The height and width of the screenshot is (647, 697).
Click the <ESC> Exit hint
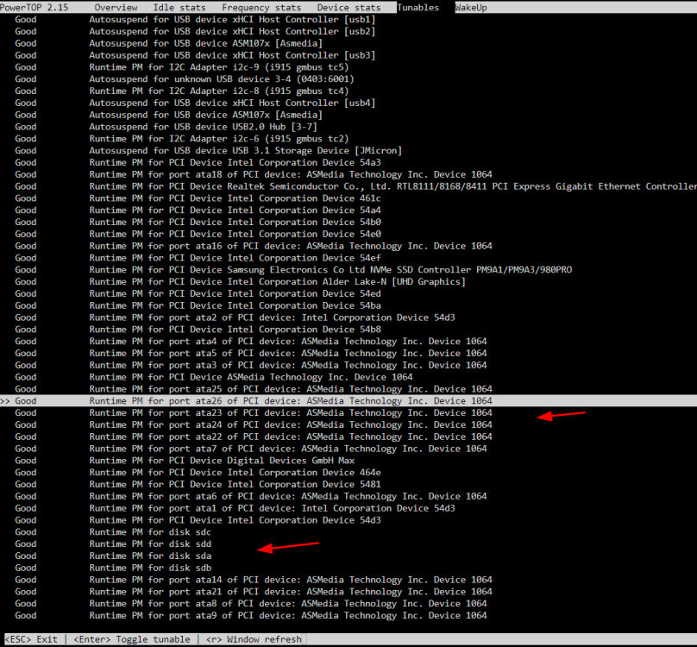(x=31, y=639)
